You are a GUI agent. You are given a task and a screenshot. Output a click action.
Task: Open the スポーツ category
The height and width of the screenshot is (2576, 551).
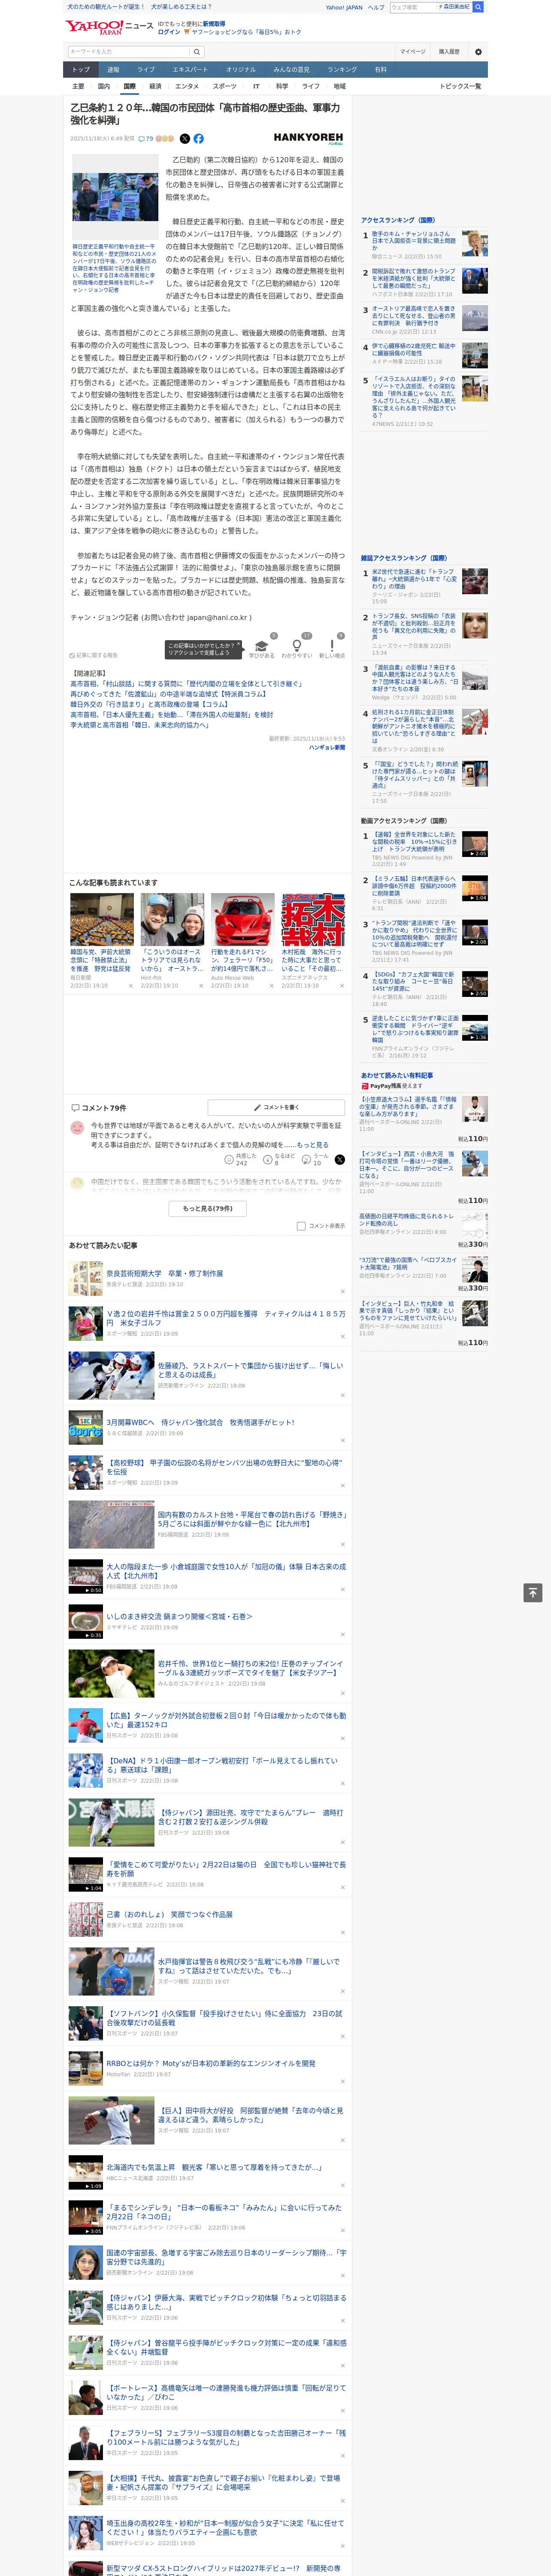click(225, 86)
